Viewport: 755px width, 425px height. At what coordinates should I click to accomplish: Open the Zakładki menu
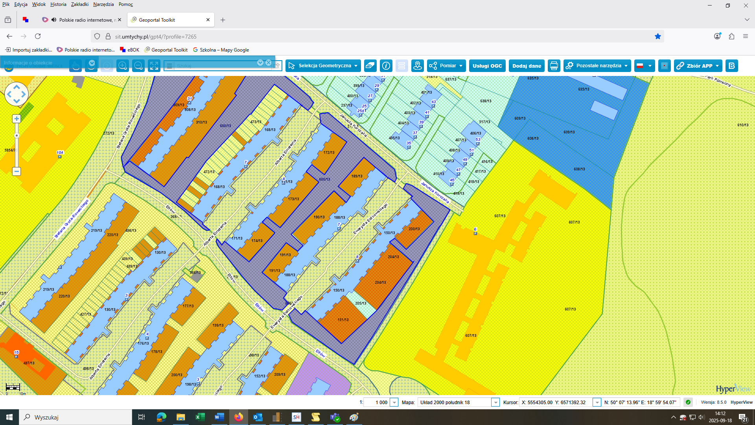79,4
